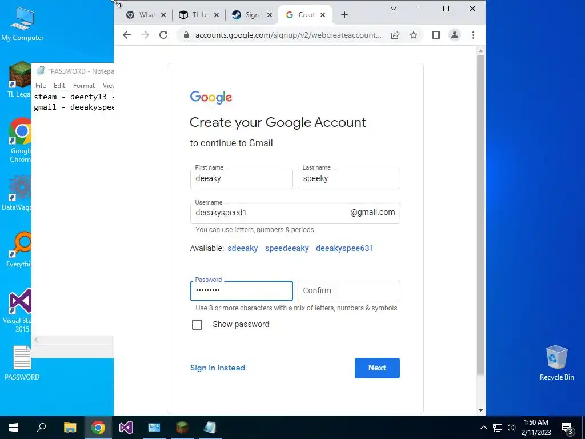Image resolution: width=585 pixels, height=439 pixels.
Task: Choose suggested username 'deeakyspee631'
Action: pos(344,248)
